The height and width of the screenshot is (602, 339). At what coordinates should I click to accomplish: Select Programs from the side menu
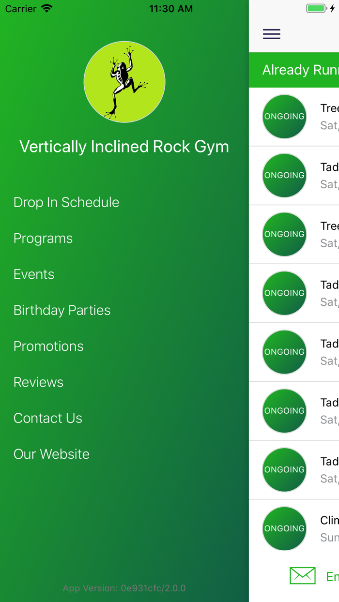[x=43, y=238]
